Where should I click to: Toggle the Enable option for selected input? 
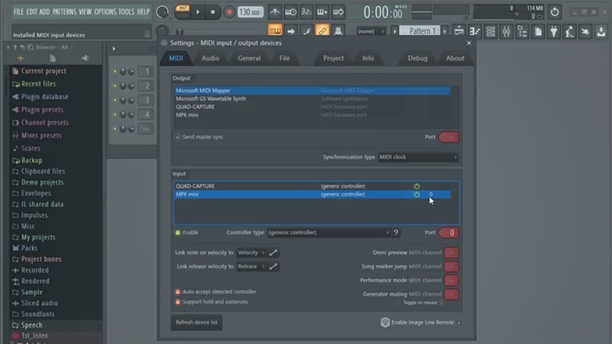pos(178,233)
